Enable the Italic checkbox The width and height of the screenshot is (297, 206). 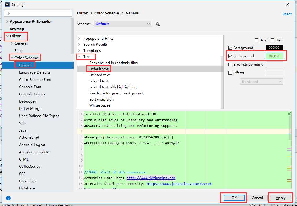coord(273,40)
